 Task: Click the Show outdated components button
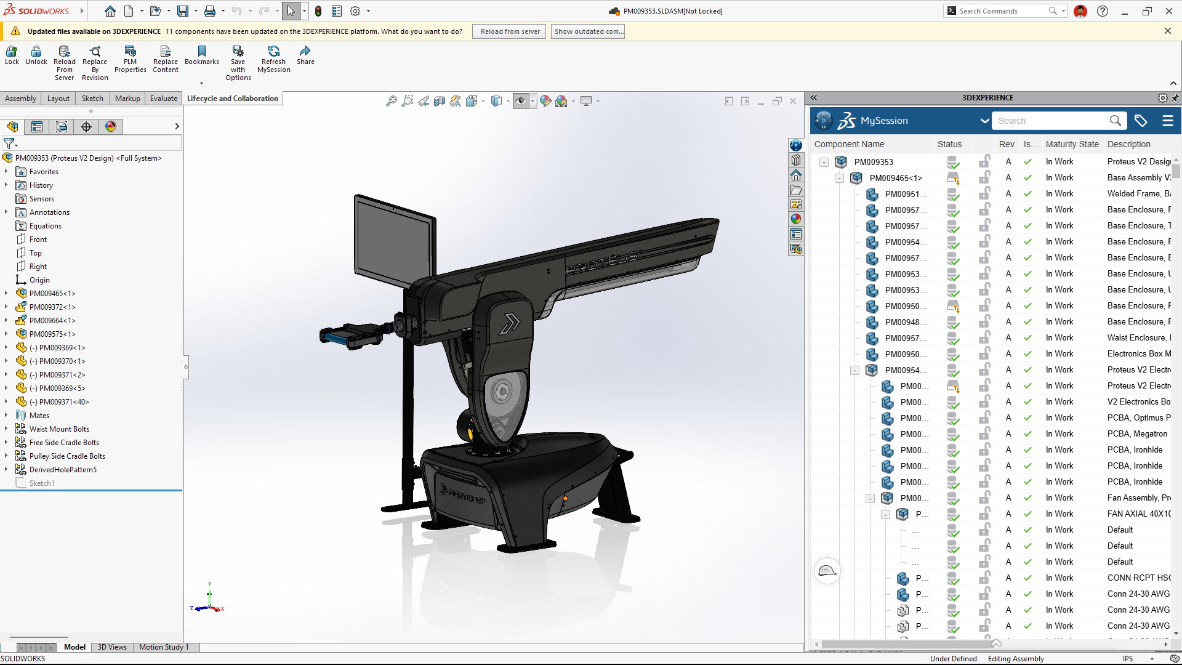(x=589, y=31)
